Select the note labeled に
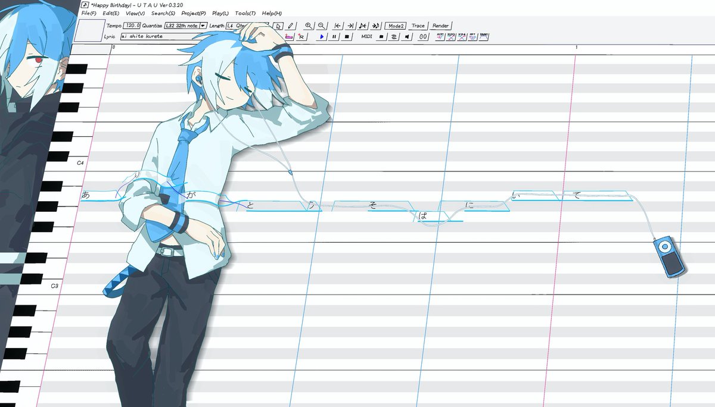 (475, 206)
